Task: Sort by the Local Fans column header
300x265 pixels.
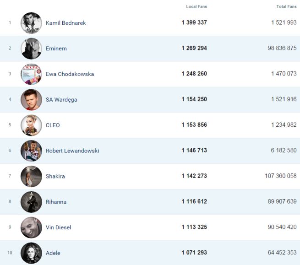Action: 196,6
